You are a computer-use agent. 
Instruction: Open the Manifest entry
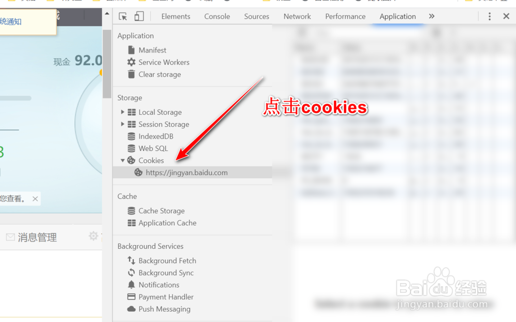click(152, 50)
